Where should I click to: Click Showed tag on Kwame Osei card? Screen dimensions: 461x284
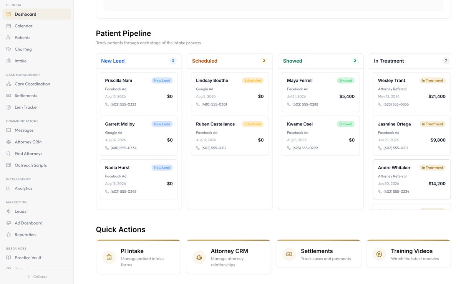pos(346,124)
